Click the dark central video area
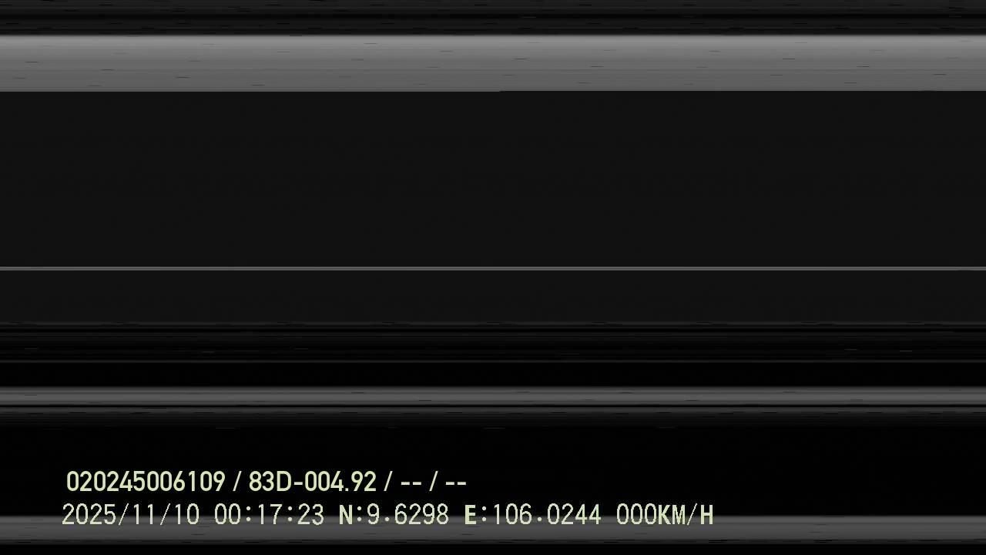 493,179
